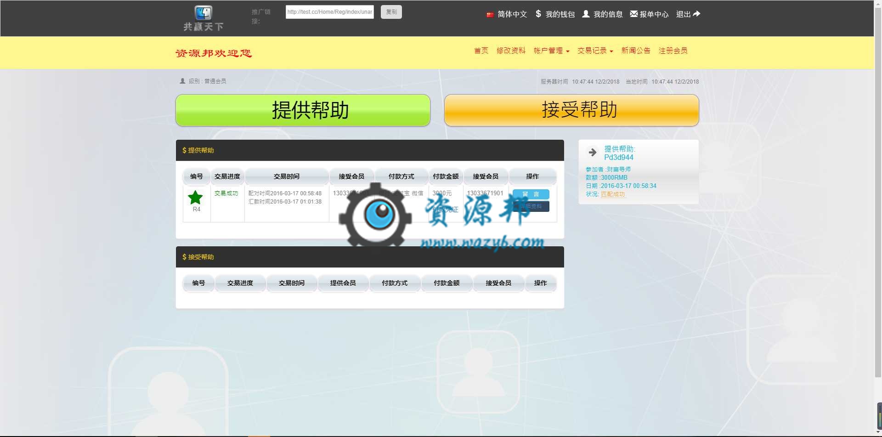Image resolution: width=882 pixels, height=437 pixels.
Task: Click the 详细资料 button in row R4
Action: coord(531,206)
